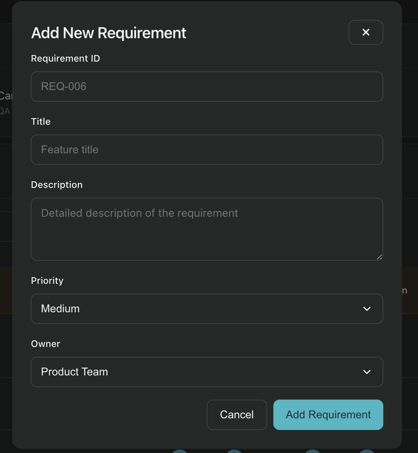
Task: Focus the Requirement ID field with REQ-006 placeholder
Action: 207,87
